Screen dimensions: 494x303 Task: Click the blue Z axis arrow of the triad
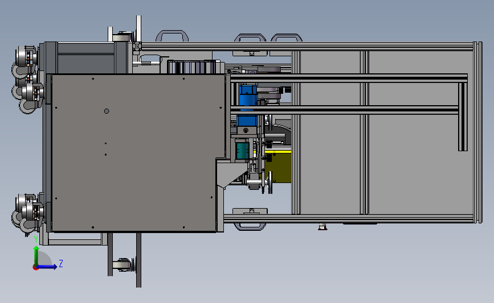point(47,267)
